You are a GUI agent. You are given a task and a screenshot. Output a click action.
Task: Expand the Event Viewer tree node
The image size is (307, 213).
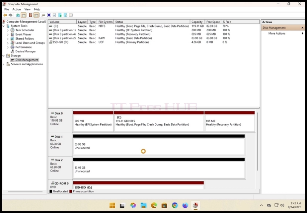click(8, 34)
